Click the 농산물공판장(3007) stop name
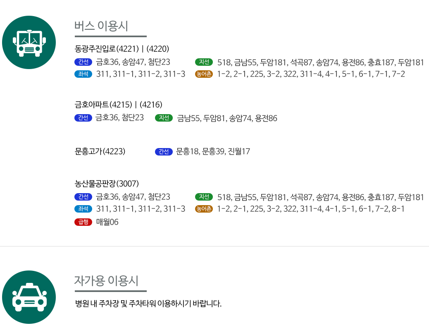429x335 pixels. 107,184
